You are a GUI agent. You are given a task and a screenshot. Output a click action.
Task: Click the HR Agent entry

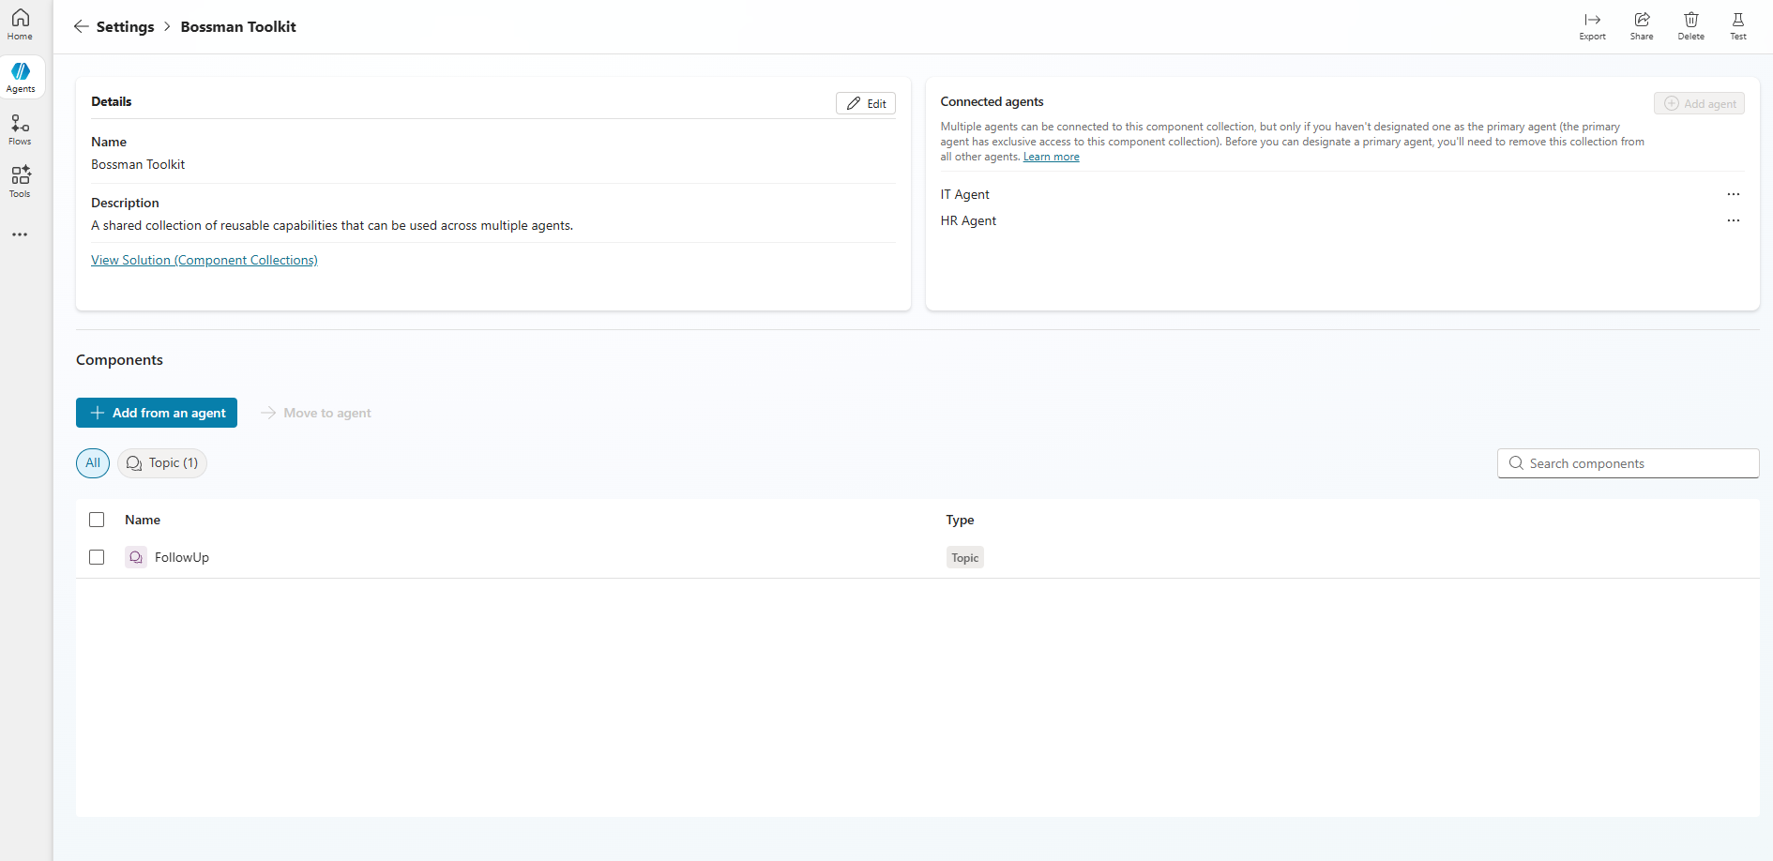tap(968, 220)
